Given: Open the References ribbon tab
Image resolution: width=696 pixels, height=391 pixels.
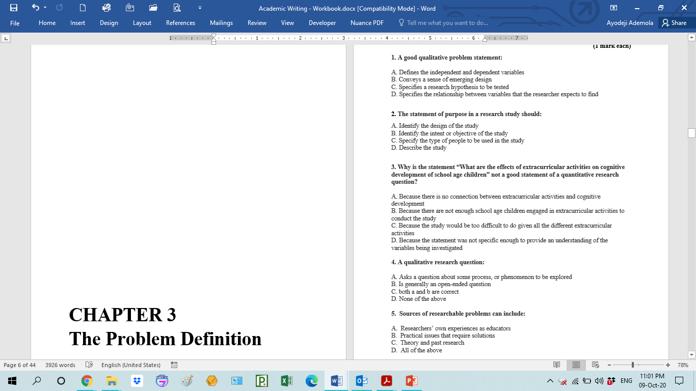Looking at the screenshot, I should (180, 23).
